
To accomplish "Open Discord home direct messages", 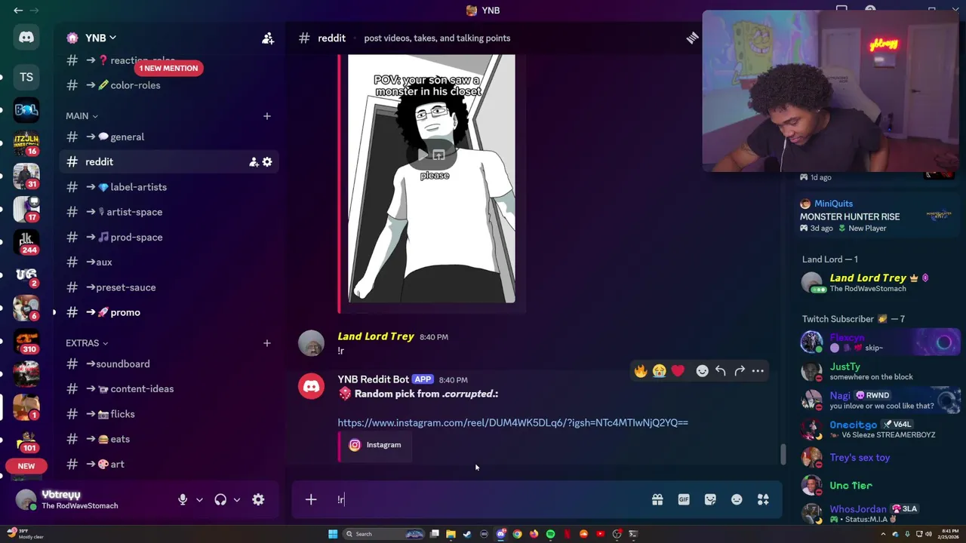I will (26, 37).
